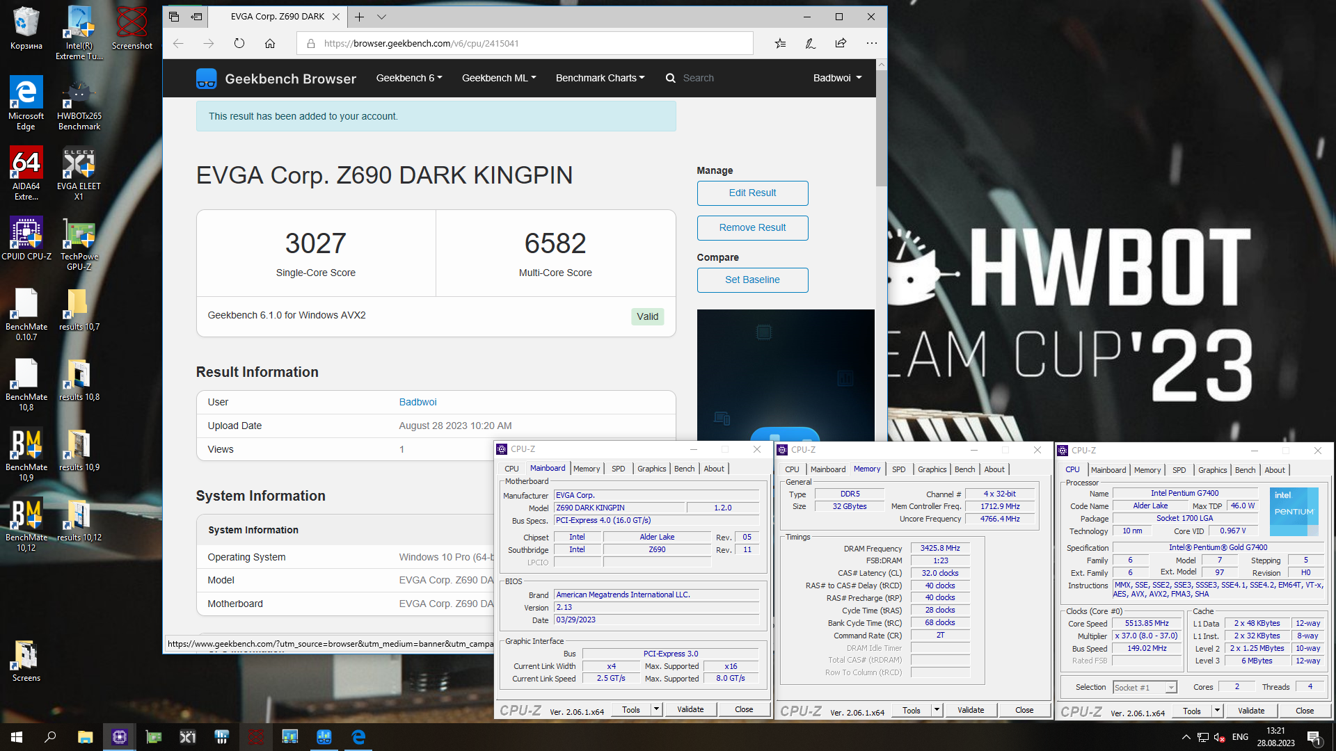Click taskbar Edge browser icon
This screenshot has height=751, width=1336.
pyautogui.click(x=359, y=737)
